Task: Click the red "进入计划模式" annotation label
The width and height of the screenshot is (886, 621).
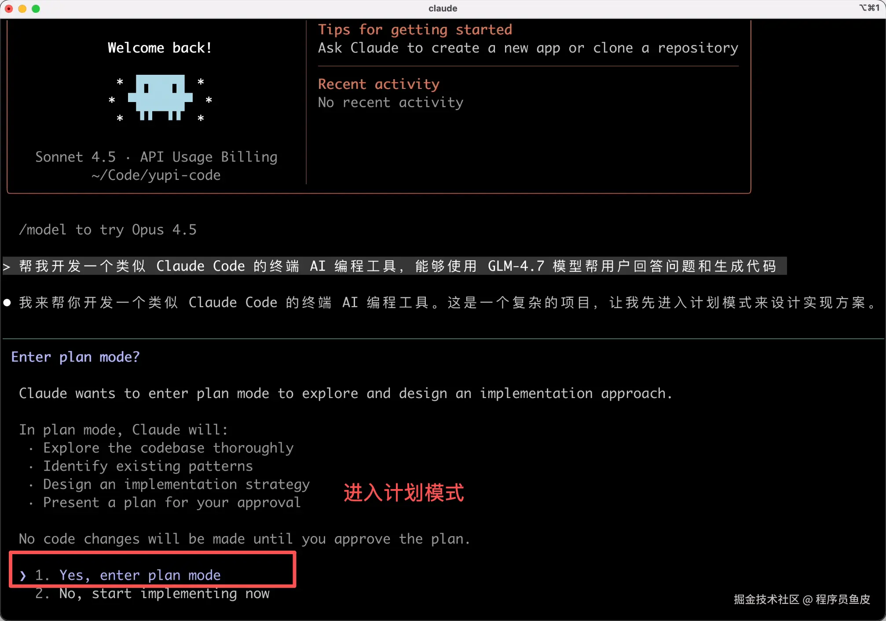Action: coord(404,493)
